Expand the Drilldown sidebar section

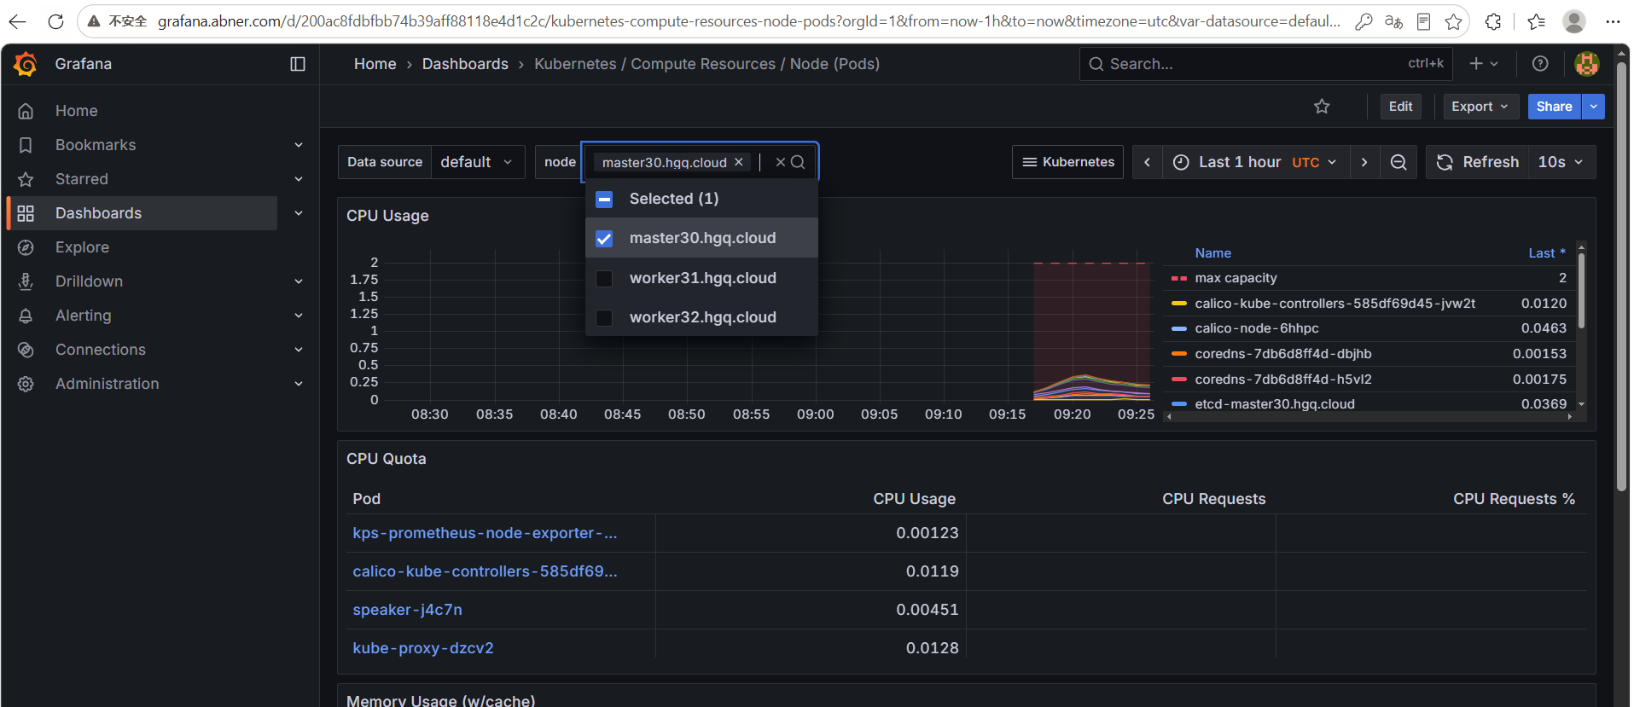(x=299, y=281)
